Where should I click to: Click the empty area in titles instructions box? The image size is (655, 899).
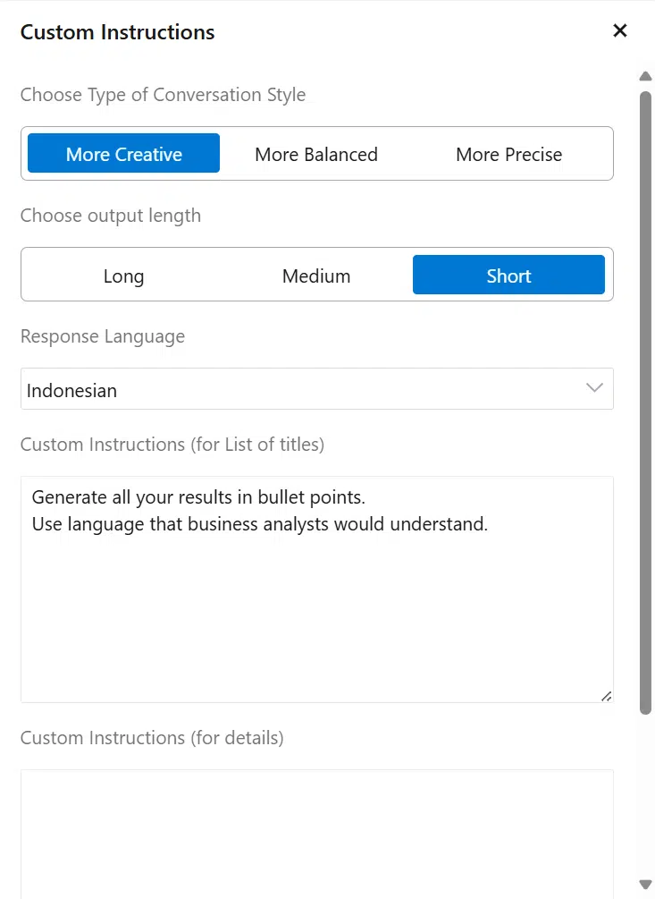click(316, 617)
